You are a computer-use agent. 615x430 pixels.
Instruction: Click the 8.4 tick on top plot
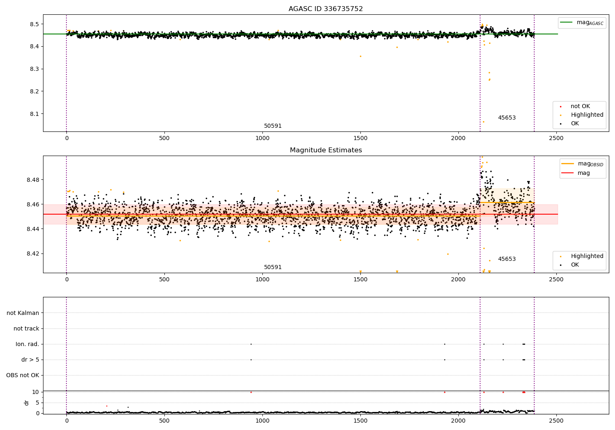(x=35, y=47)
